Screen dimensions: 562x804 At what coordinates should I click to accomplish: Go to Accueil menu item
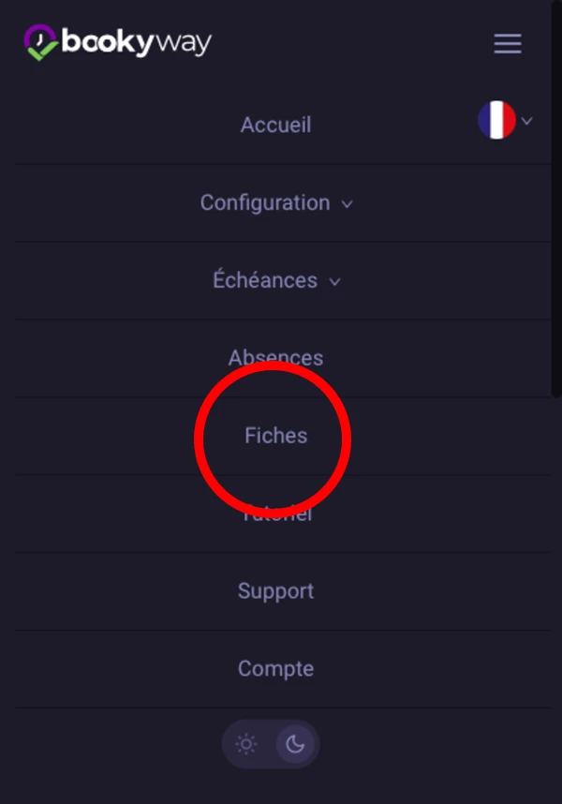275,125
